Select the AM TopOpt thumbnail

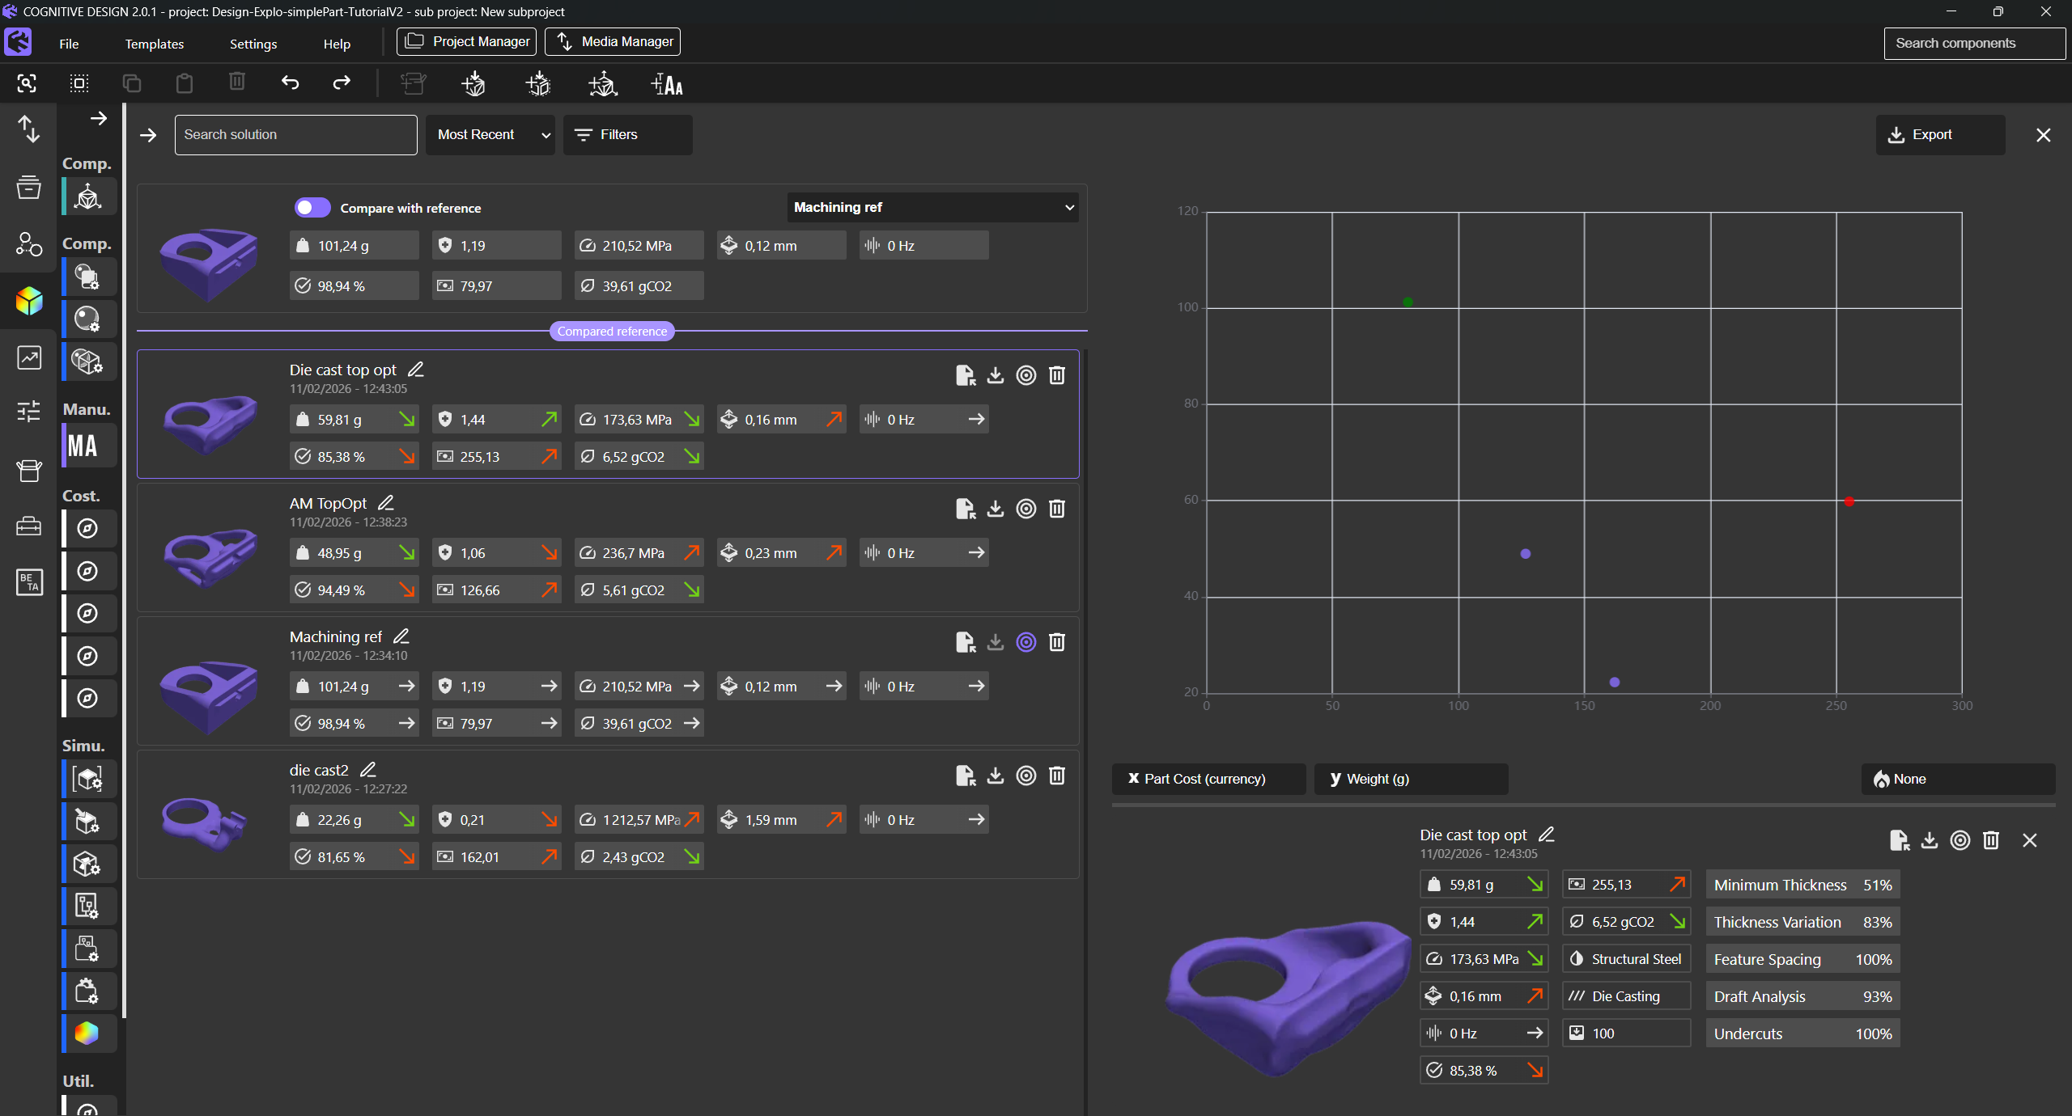[209, 557]
